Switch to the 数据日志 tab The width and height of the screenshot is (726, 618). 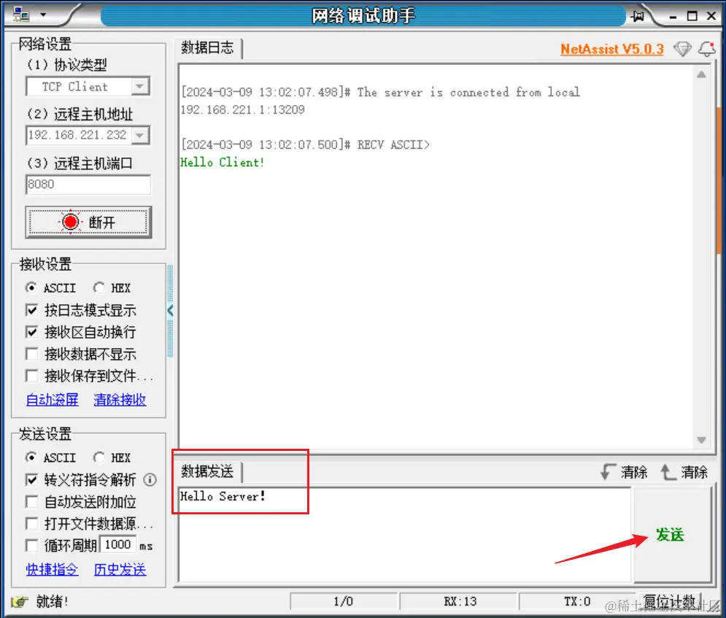208,47
